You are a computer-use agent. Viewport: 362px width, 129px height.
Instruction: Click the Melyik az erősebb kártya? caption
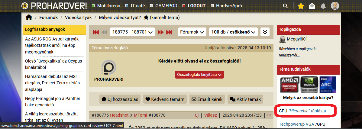click(308, 98)
